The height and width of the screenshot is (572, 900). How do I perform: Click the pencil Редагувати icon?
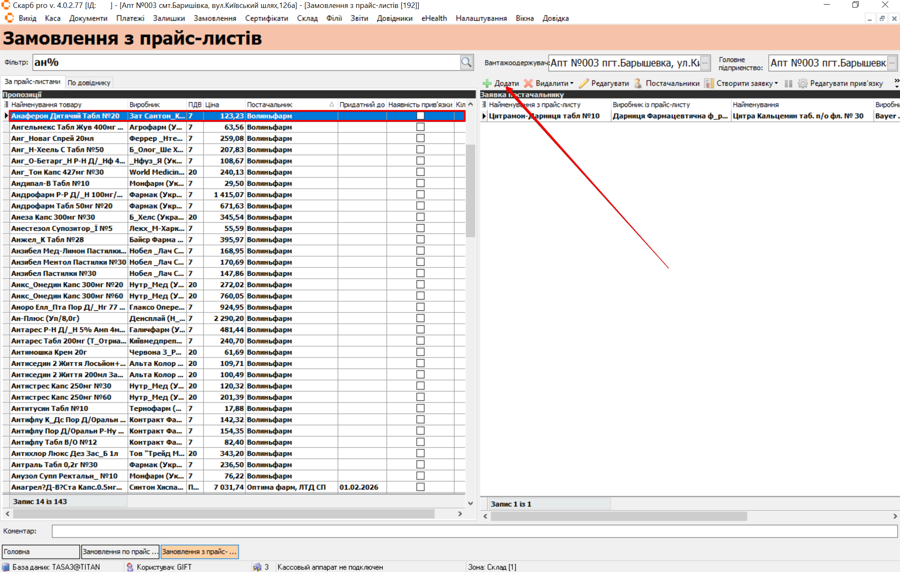(x=584, y=83)
